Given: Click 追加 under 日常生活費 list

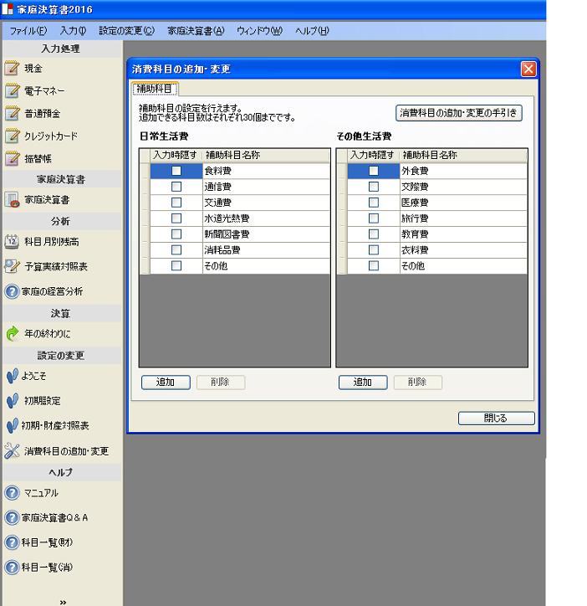Looking at the screenshot, I should (166, 383).
